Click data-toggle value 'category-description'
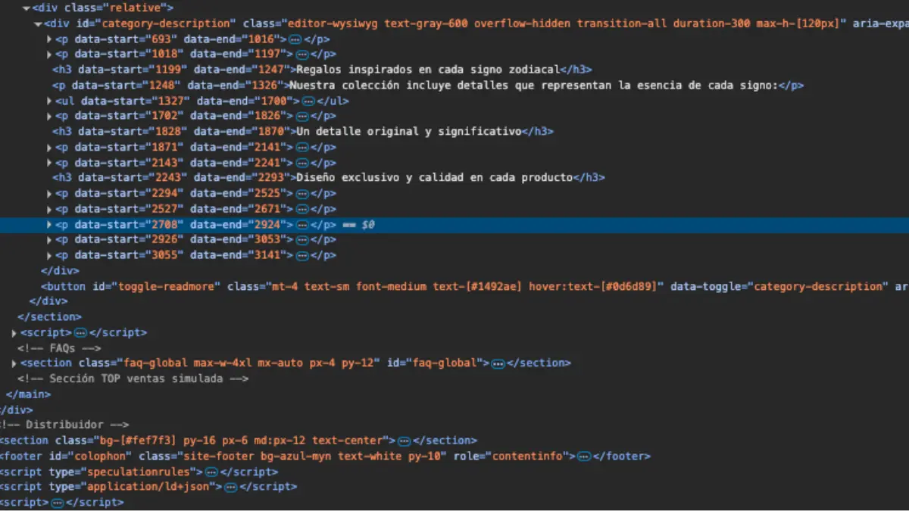 (x=818, y=286)
